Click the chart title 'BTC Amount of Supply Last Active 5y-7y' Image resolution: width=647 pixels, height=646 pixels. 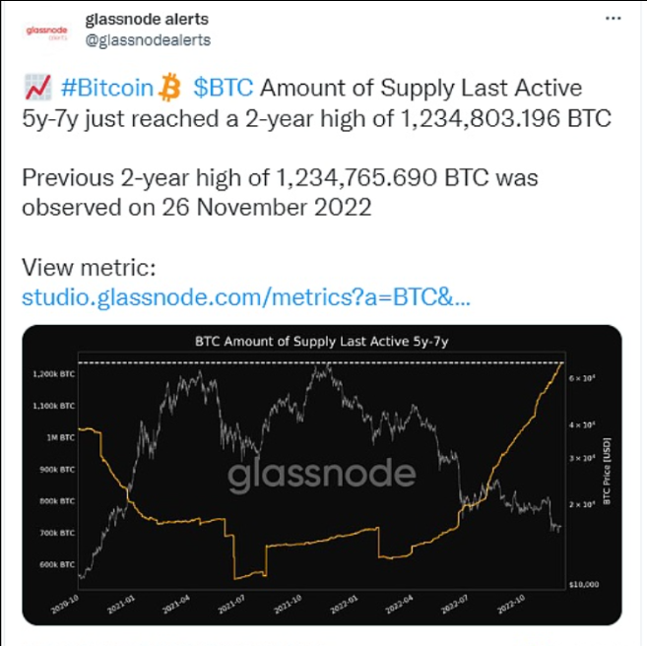pyautogui.click(x=324, y=342)
